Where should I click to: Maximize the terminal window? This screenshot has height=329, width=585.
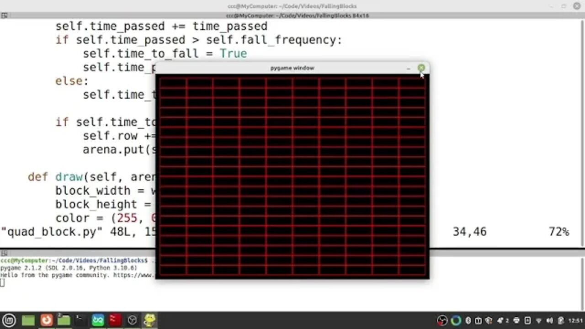[564, 6]
